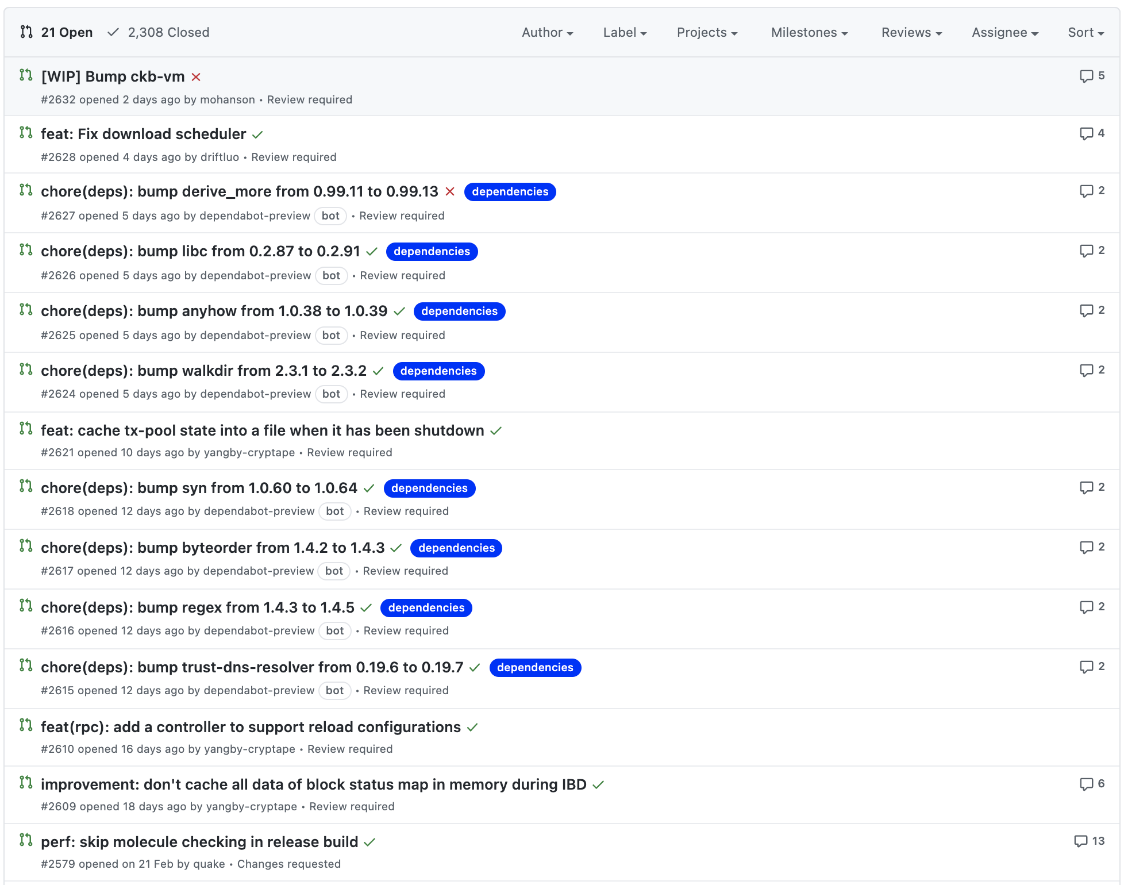Click failed status X on Bump ckb-vm
This screenshot has height=885, width=1124.
[x=196, y=77]
